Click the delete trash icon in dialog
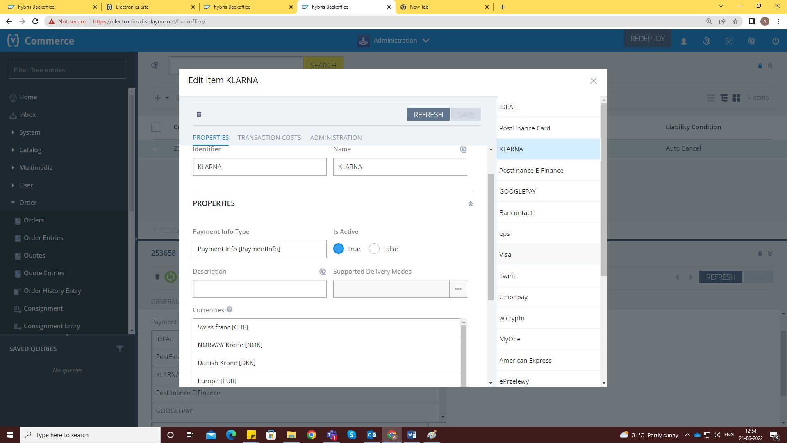 tap(199, 114)
